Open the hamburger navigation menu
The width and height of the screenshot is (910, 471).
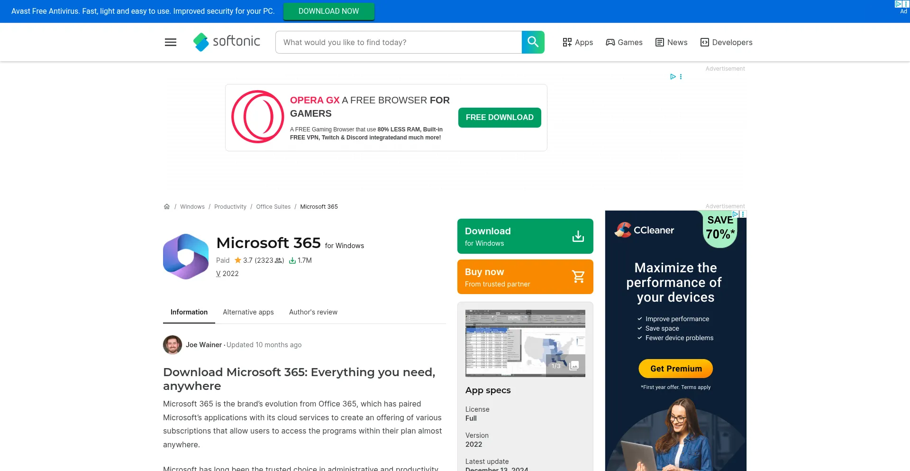pyautogui.click(x=171, y=42)
